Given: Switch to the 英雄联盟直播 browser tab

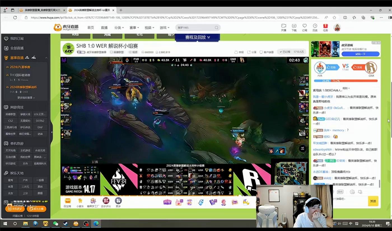Looking at the screenshot, I should [42, 10].
